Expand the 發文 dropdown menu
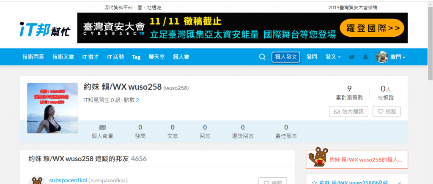433x184 pixels. click(x=333, y=57)
